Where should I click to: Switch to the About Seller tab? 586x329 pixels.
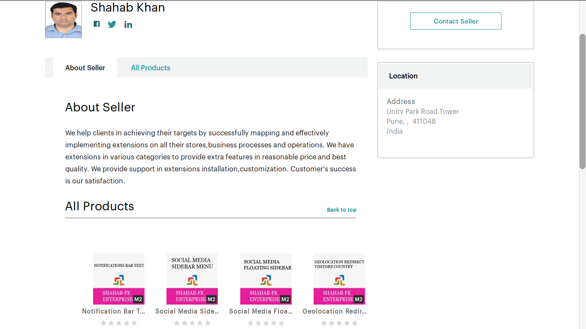85,68
